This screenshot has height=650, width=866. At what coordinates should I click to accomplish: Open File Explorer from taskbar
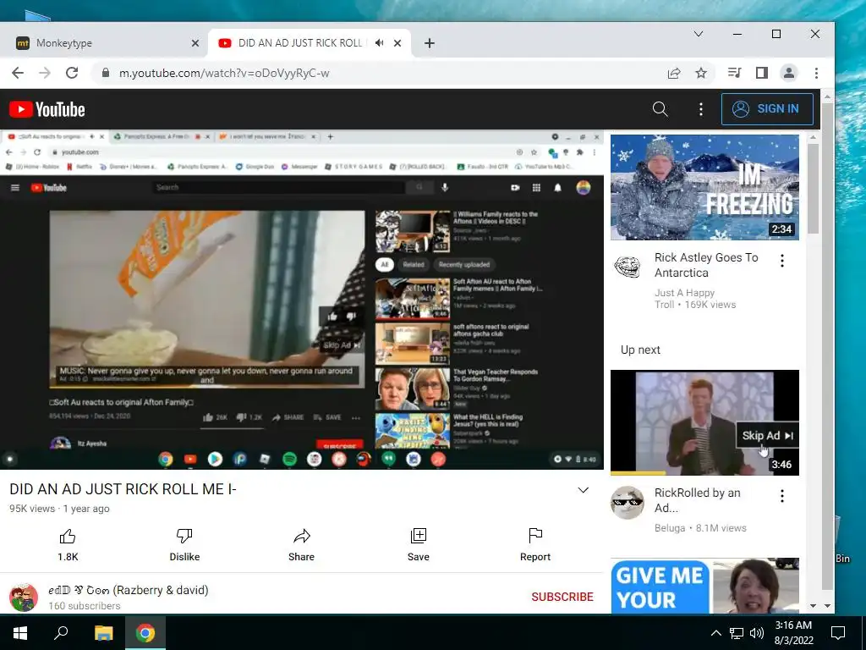coord(103,633)
